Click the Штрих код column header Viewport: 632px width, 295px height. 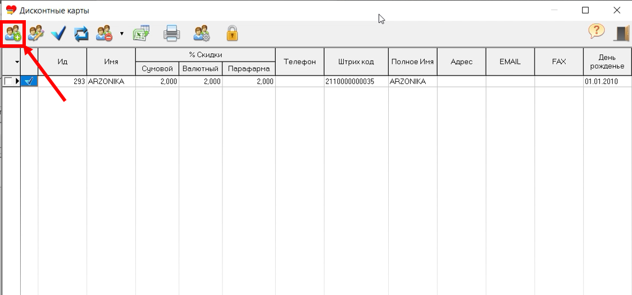click(x=356, y=62)
